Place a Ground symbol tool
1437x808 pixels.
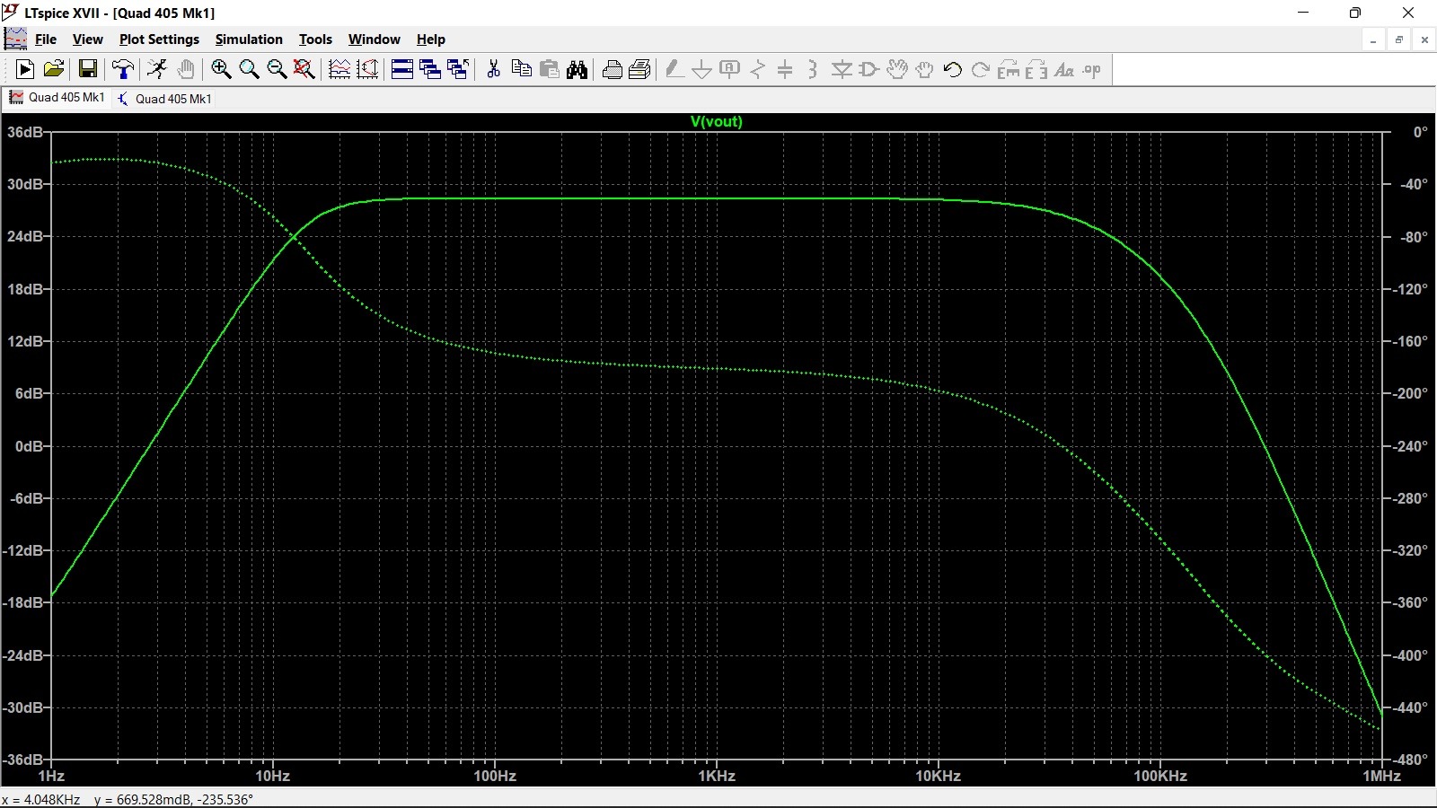pos(702,69)
